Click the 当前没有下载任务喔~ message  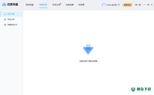89,61
